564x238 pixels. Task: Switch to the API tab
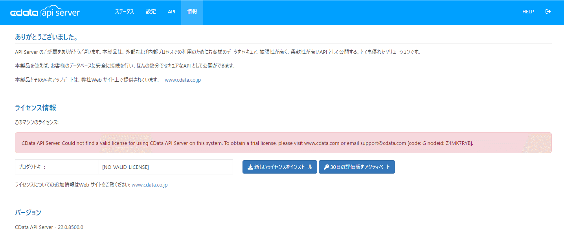point(171,12)
